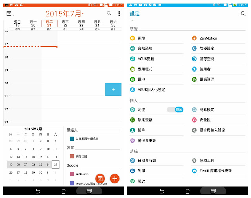
Task: Open 關於 about settings
Action: tap(156, 181)
